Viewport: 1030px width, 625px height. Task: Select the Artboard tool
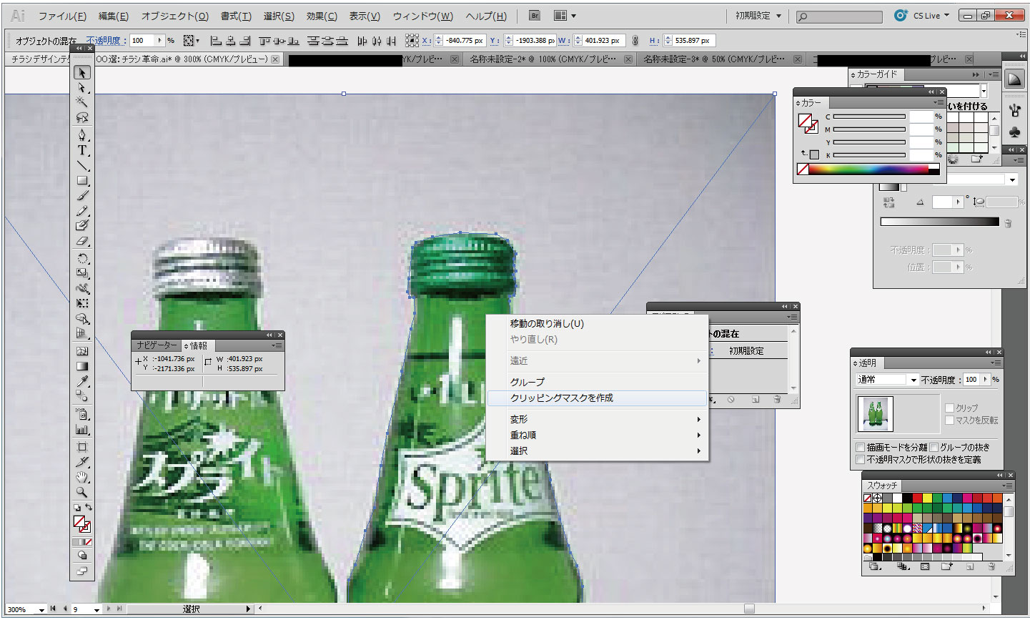tap(82, 447)
